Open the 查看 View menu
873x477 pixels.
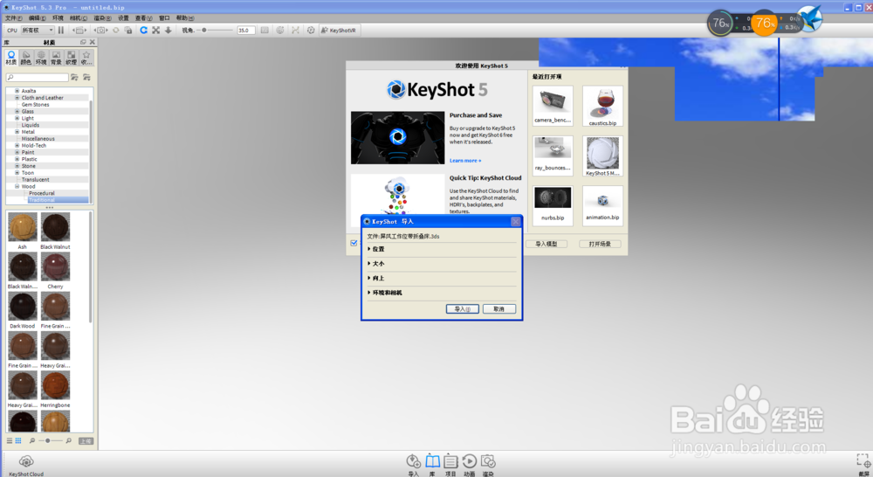(x=144, y=17)
